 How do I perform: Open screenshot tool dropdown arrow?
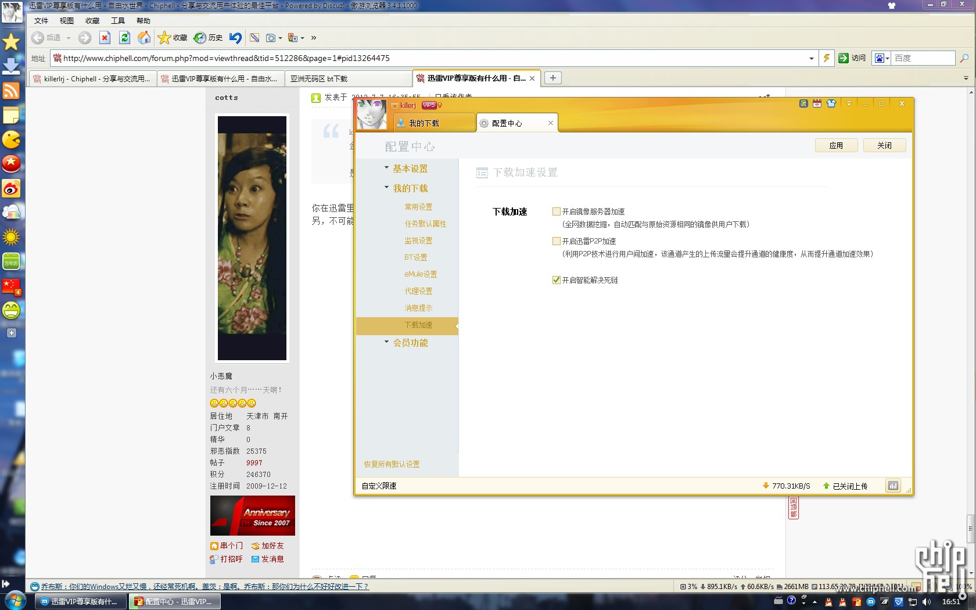pyautogui.click(x=281, y=38)
